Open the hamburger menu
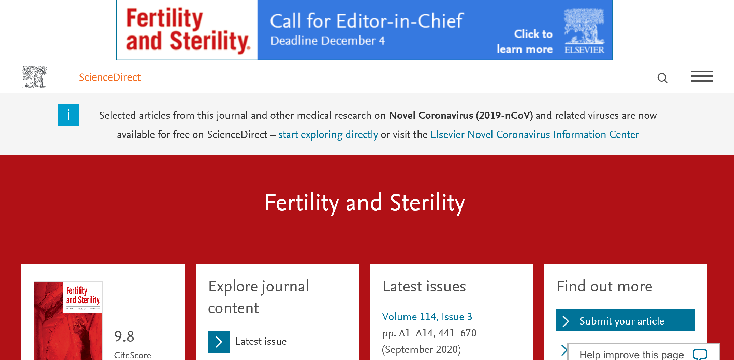This screenshot has width=734, height=360. tap(702, 76)
